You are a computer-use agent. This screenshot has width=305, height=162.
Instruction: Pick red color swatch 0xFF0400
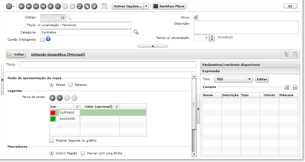click(x=53, y=113)
